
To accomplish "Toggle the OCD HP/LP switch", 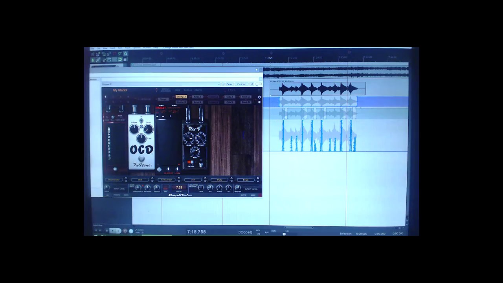I will pos(141,120).
